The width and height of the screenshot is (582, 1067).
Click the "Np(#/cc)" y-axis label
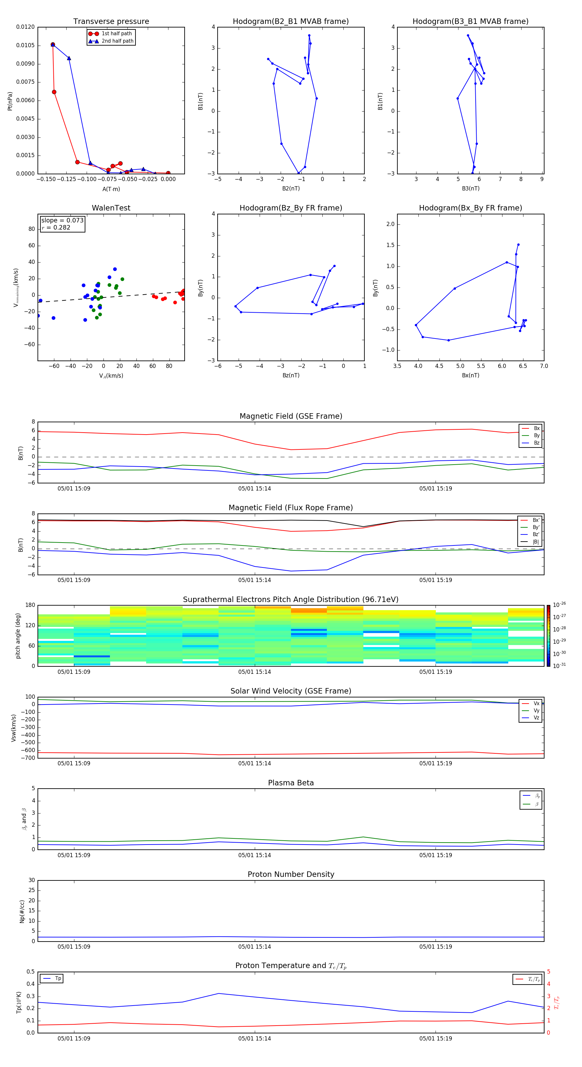tap(22, 911)
